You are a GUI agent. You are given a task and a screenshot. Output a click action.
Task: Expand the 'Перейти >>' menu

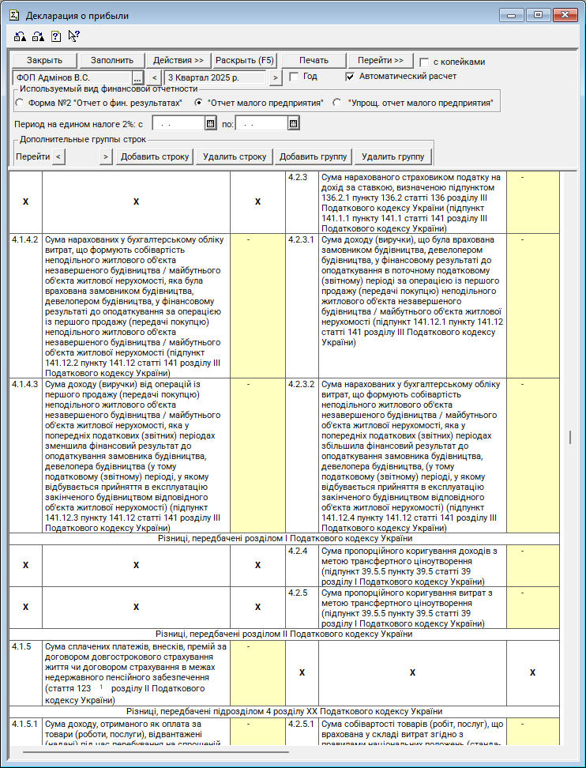(x=380, y=60)
